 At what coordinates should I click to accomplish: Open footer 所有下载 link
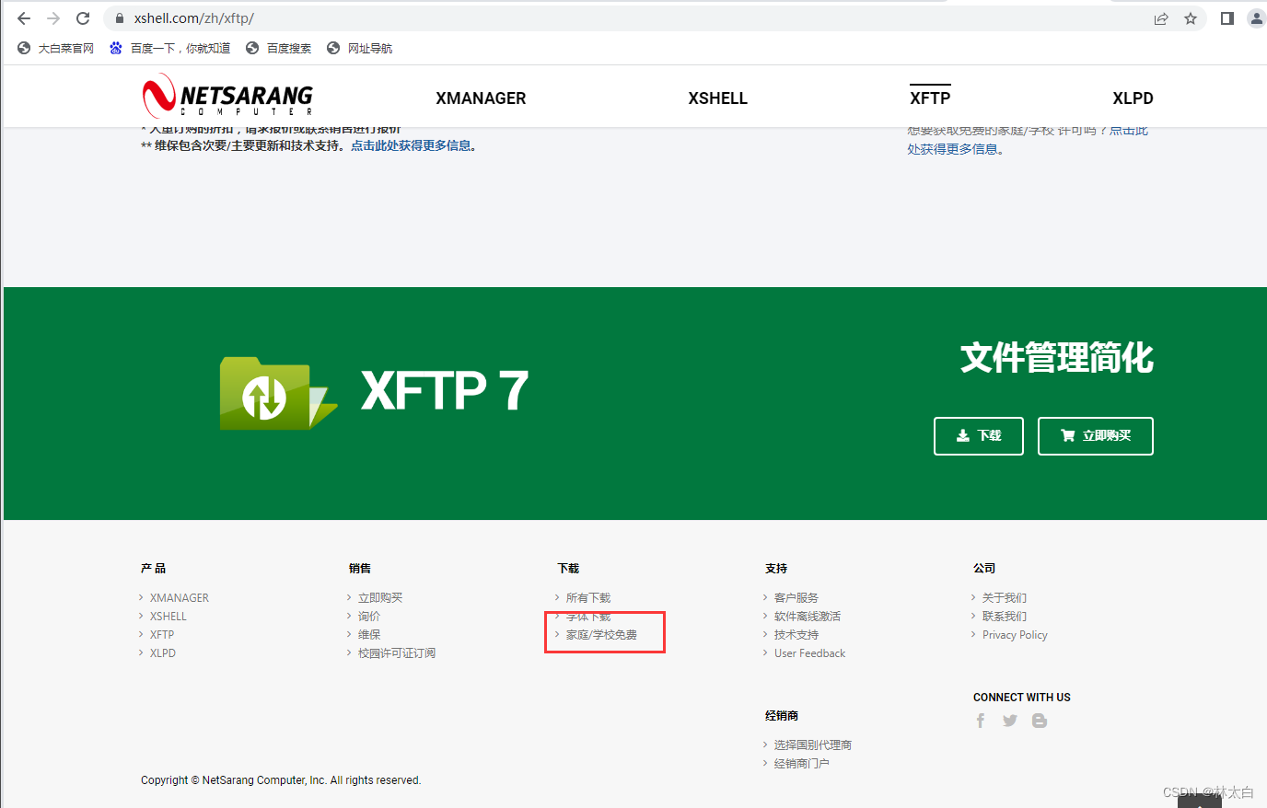588,598
